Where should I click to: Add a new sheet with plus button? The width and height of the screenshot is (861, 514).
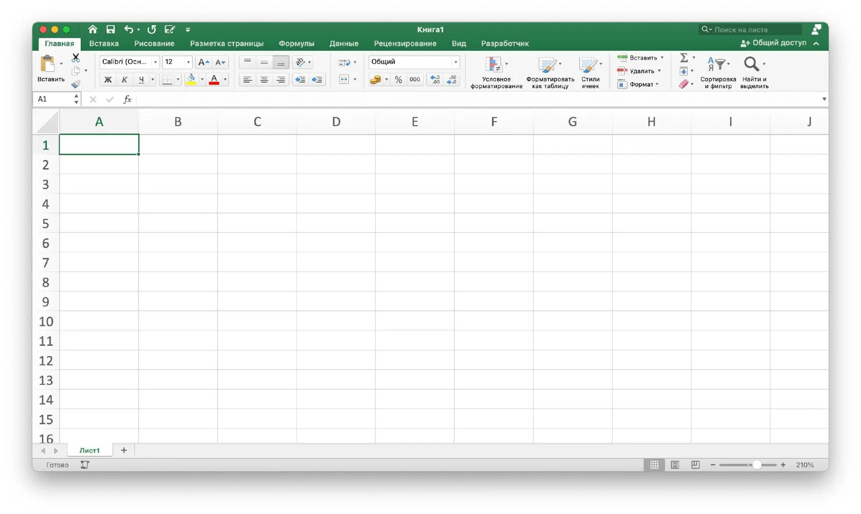point(124,450)
